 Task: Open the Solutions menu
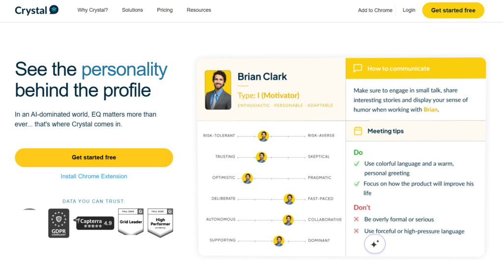pyautogui.click(x=132, y=10)
